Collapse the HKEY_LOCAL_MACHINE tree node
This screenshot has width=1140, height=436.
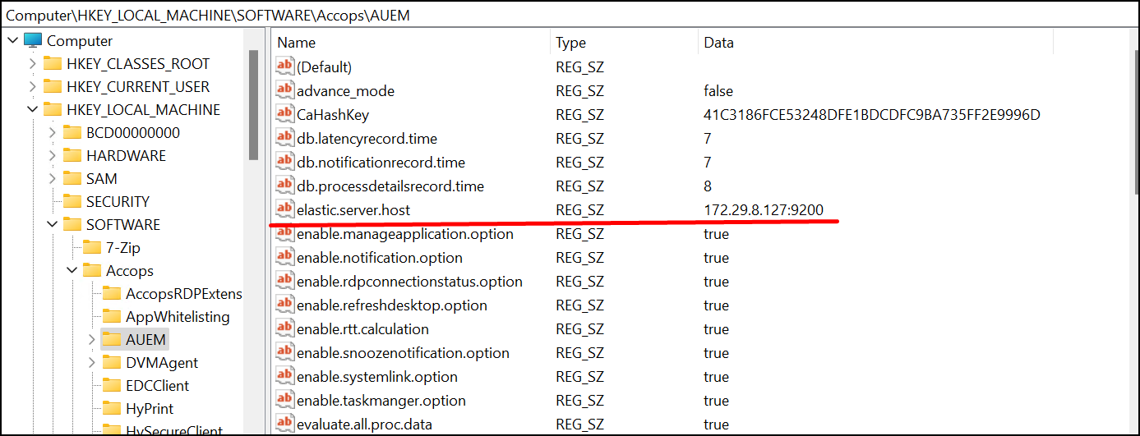32,110
